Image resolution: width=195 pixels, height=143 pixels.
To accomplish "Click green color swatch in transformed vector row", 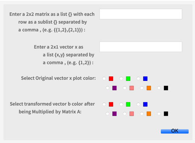I will (x=128, y=104).
